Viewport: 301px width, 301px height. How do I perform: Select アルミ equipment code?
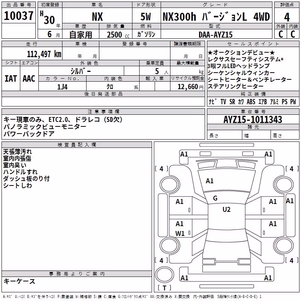pos(274,102)
